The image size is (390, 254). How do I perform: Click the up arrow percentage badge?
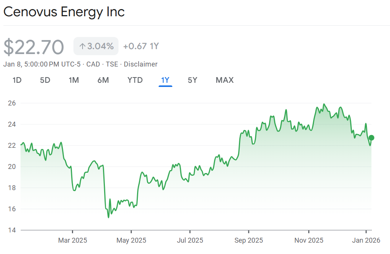(96, 46)
